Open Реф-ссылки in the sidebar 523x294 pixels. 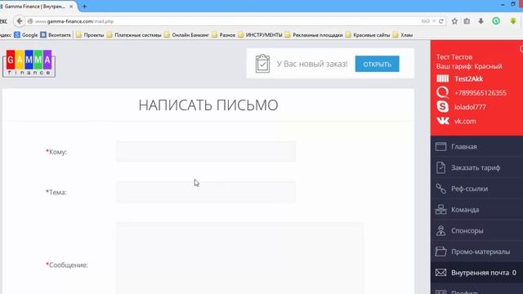(x=476, y=189)
